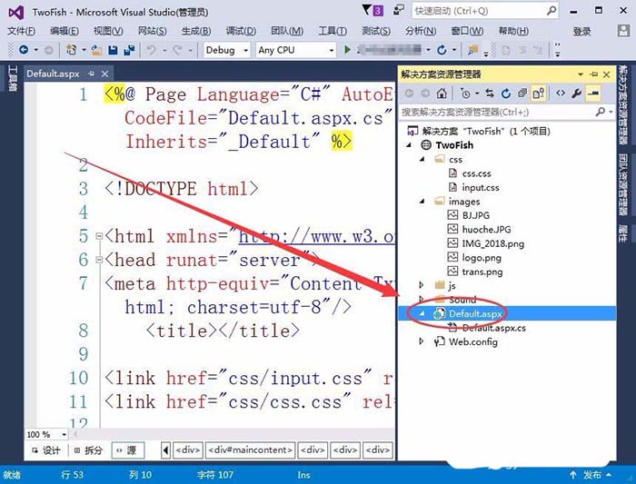Pin the Default.aspx tab

(x=91, y=74)
